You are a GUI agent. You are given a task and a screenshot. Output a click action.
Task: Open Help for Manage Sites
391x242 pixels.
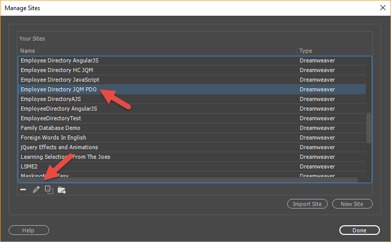point(29,230)
